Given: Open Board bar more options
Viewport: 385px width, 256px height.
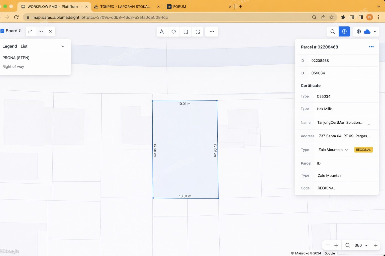Looking at the screenshot, I should point(41,31).
